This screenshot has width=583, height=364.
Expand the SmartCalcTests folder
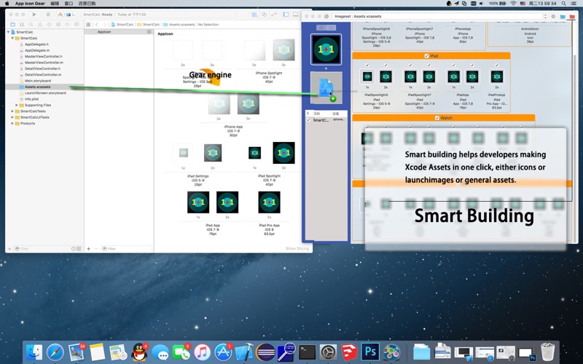tap(12, 111)
